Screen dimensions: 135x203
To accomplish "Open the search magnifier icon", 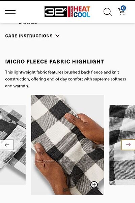I will 107,12.
